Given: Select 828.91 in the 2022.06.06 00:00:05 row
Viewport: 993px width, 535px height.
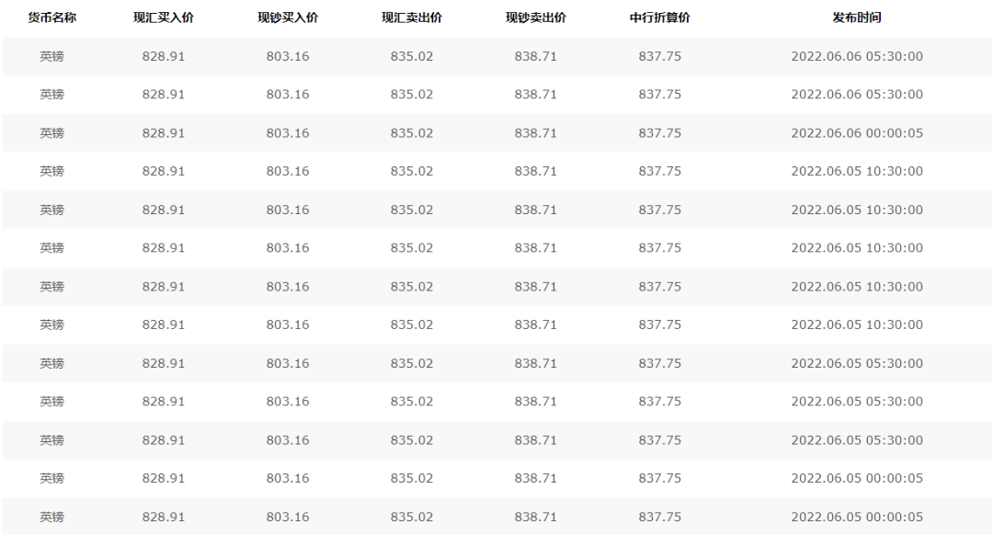Looking at the screenshot, I should tap(164, 133).
